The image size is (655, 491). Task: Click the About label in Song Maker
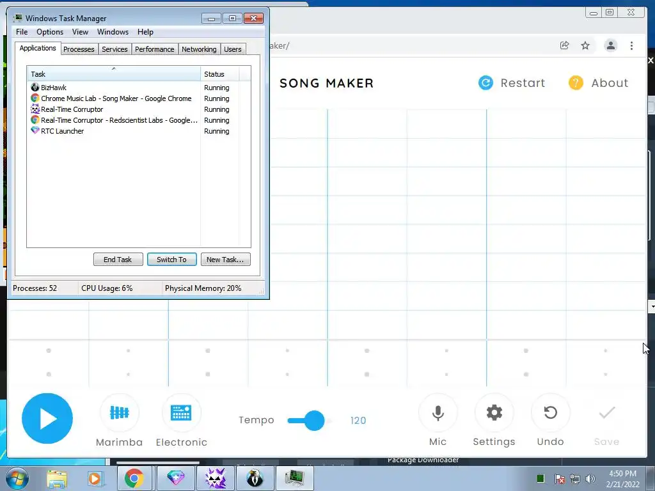[610, 82]
